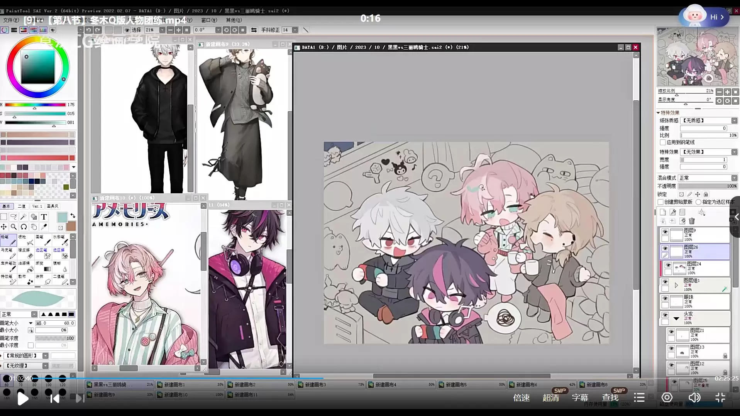Choose the 喷枪 airbrush tool
The height and width of the screenshot is (416, 740).
tap(26, 240)
